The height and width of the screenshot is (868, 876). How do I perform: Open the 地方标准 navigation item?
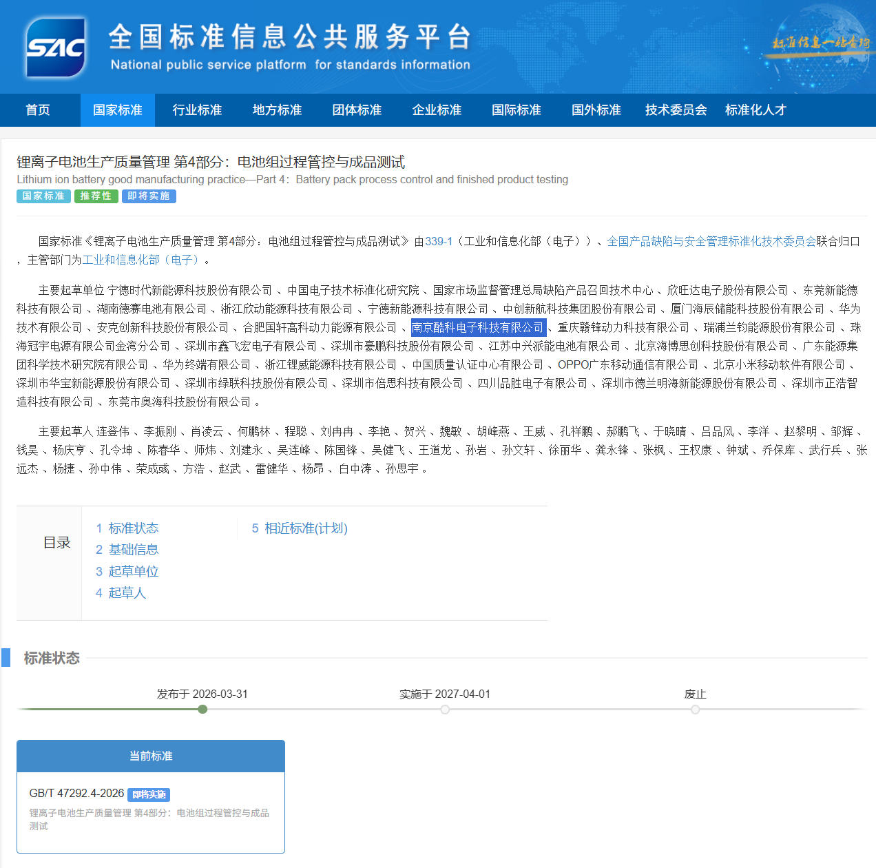277,110
